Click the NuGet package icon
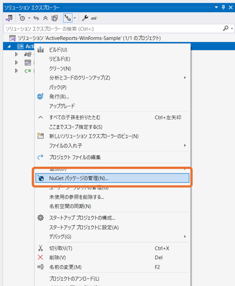The image size is (235, 286). pos(40,178)
